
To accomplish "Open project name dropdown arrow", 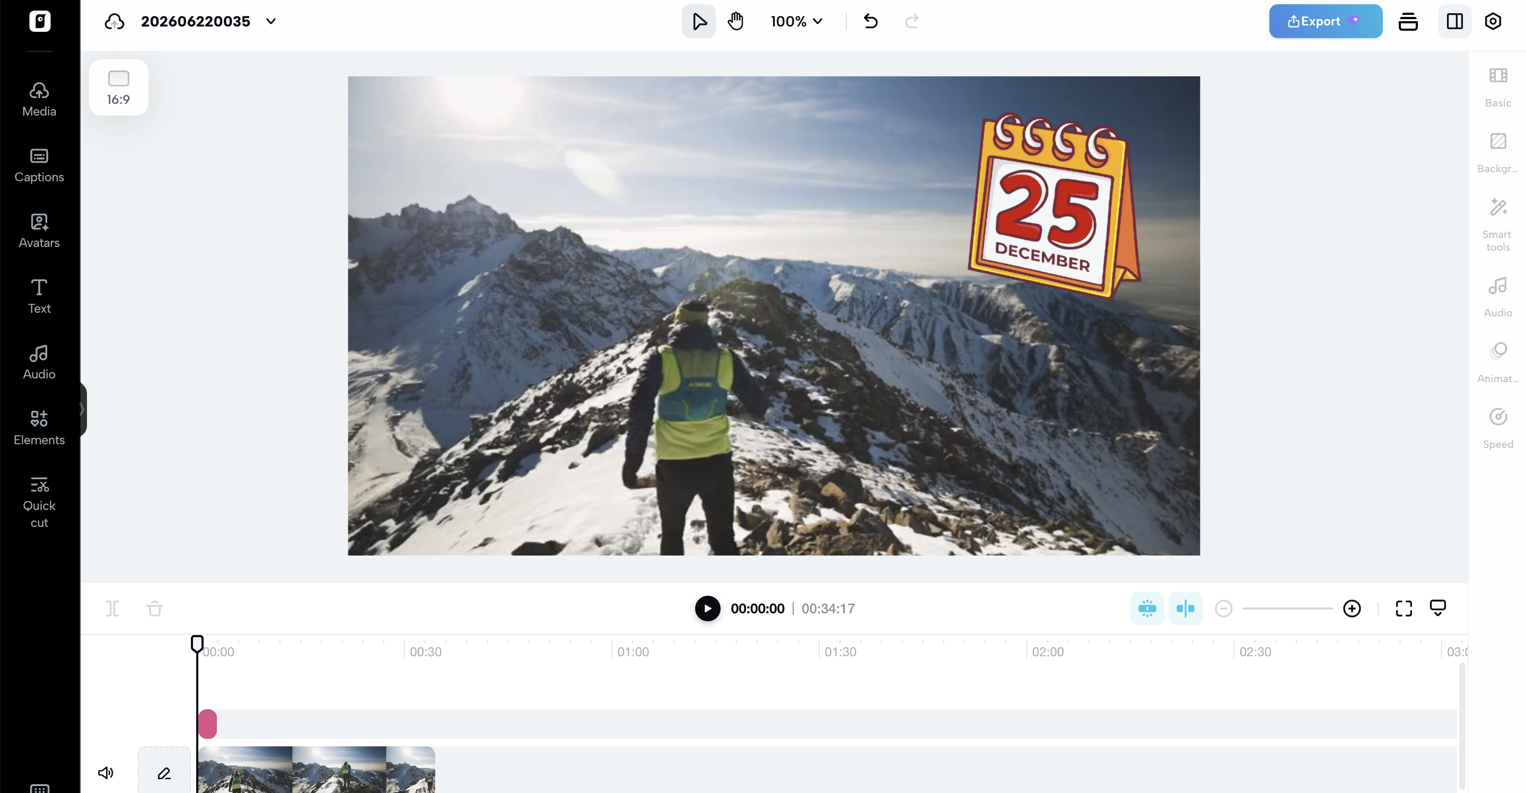I will [x=271, y=21].
